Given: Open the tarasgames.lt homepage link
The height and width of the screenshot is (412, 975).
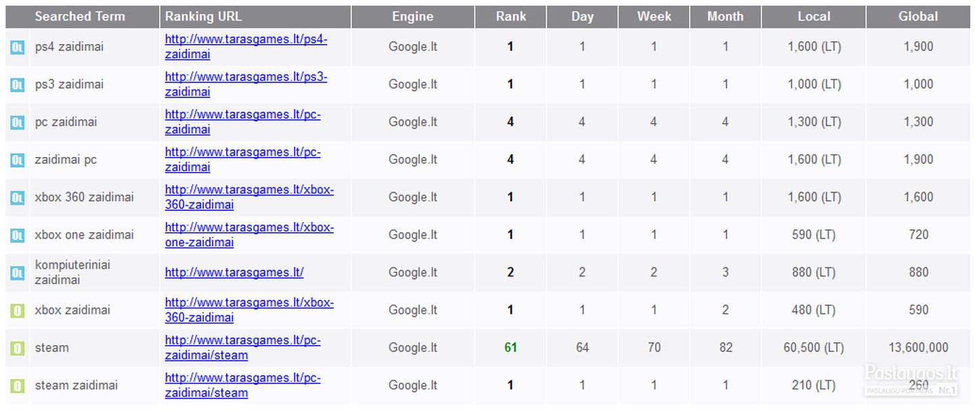Looking at the screenshot, I should (234, 273).
